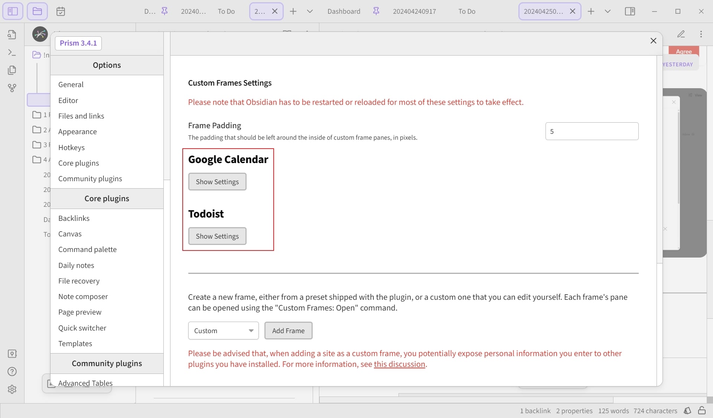Click 125 words in status bar

tap(613, 411)
